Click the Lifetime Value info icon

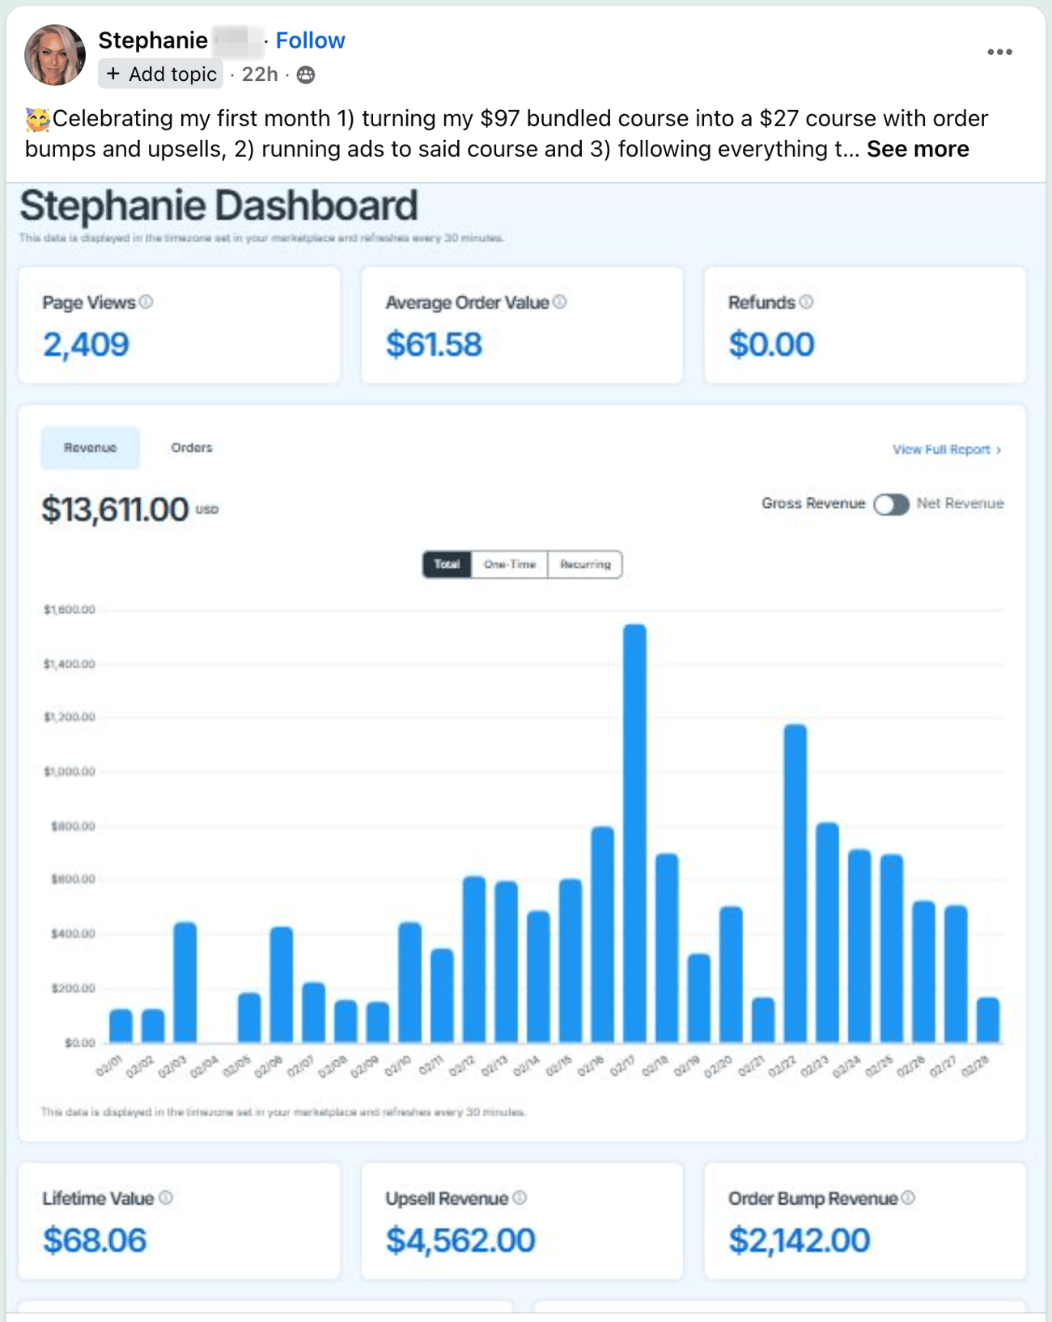click(166, 1197)
